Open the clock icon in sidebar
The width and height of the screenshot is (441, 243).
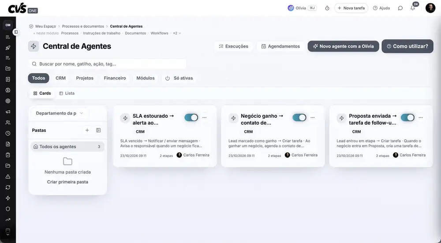pyautogui.click(x=8, y=133)
